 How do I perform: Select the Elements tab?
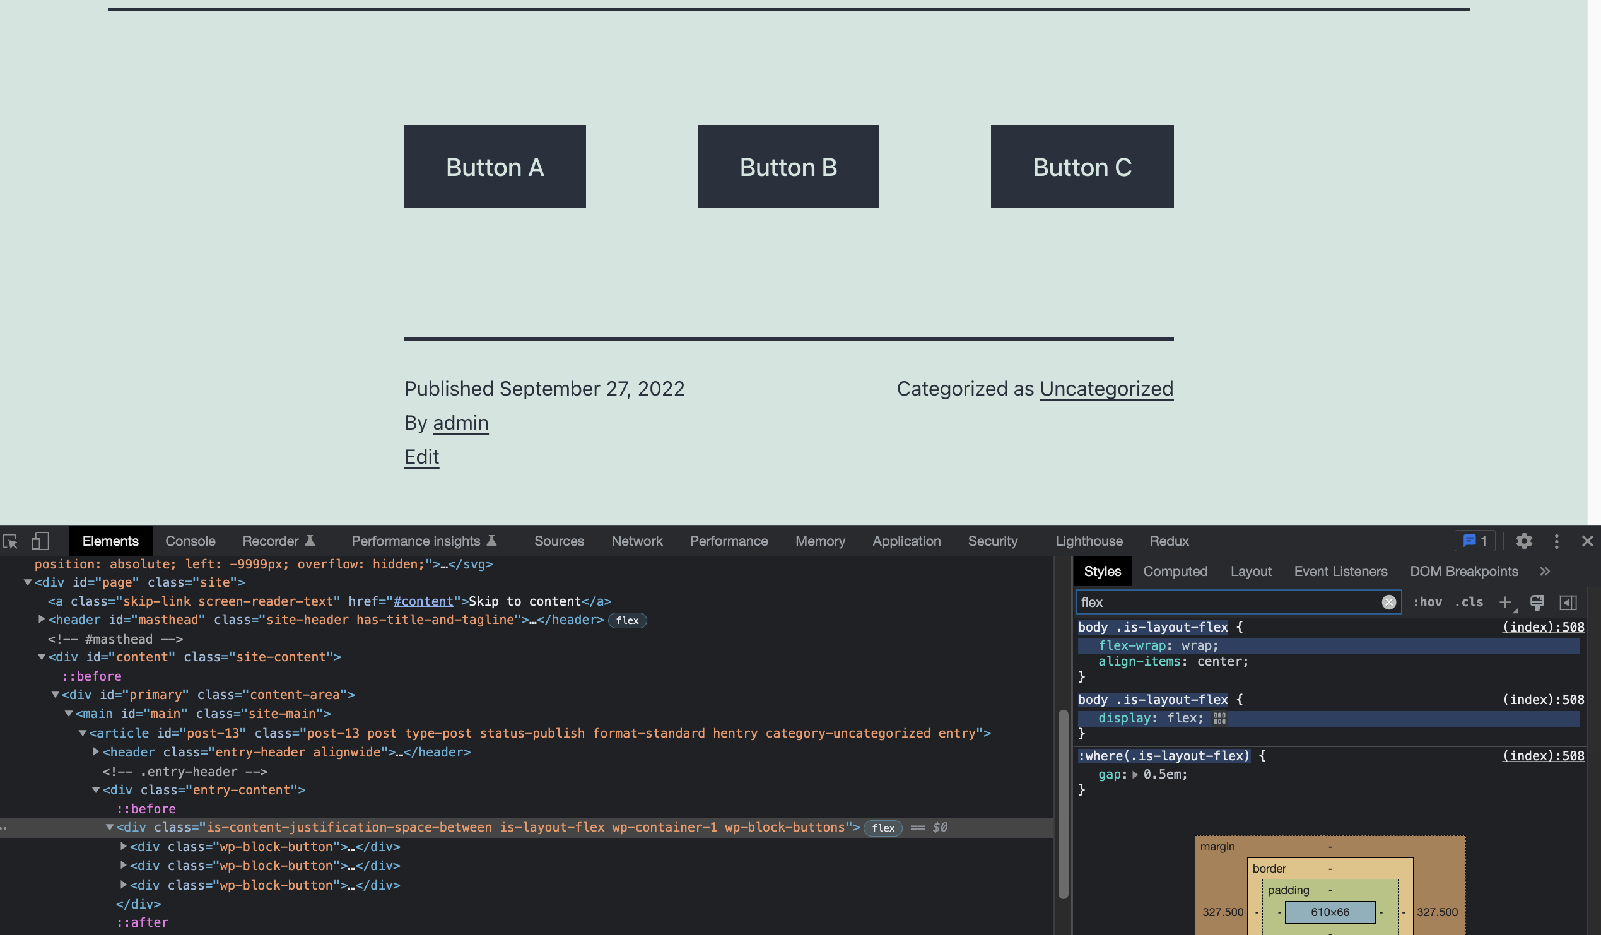110,541
